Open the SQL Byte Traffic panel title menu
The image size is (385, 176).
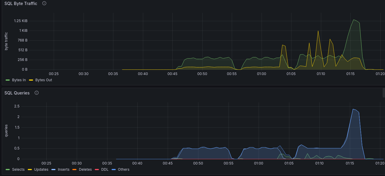21,4
